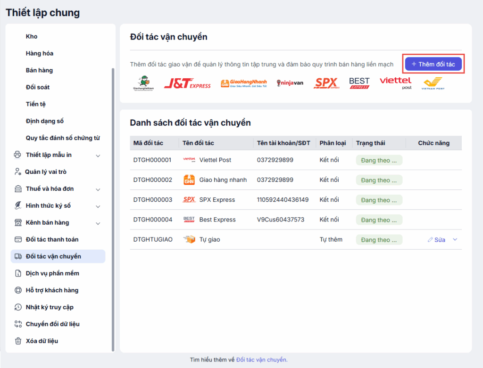Choose the SPX Express carrier logo
This screenshot has height=368, width=483.
pyautogui.click(x=327, y=83)
